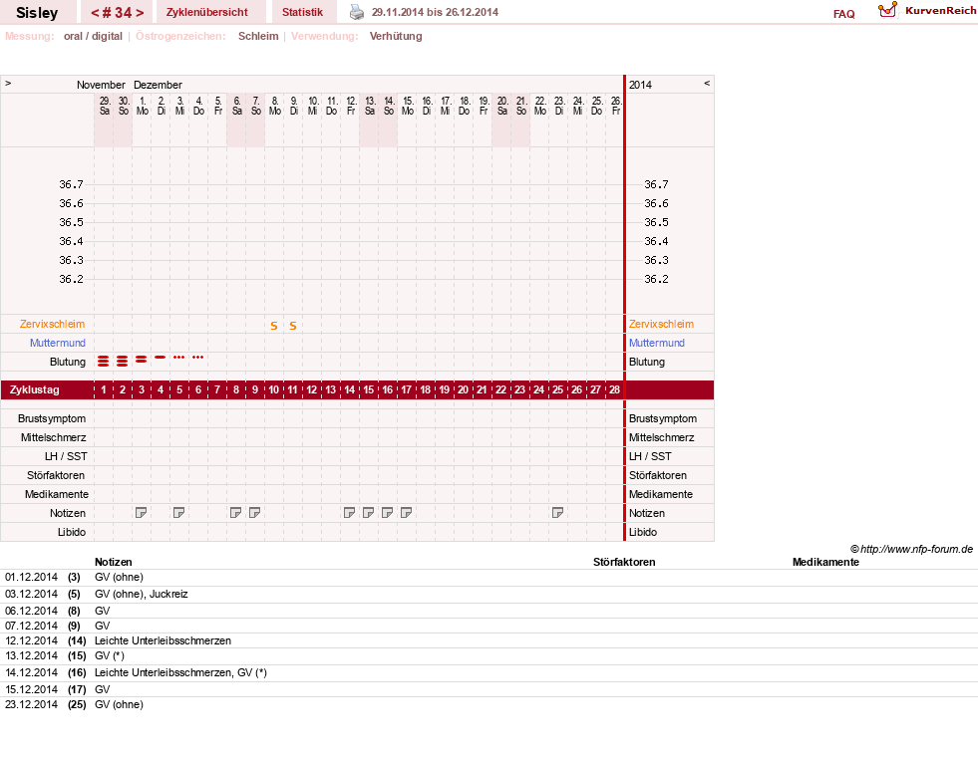This screenshot has width=978, height=760.
Task: Open note icon on cycle day 5
Action: click(x=179, y=513)
